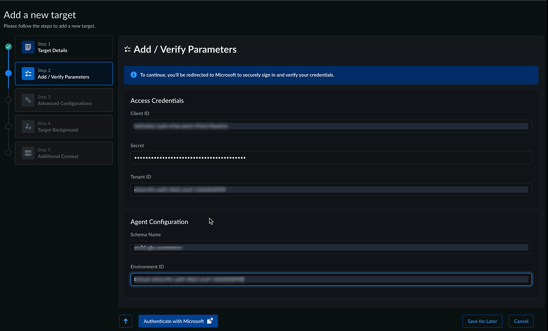This screenshot has width=548, height=331.
Task: Click the Advanced Configurations gear icon
Action: click(28, 100)
